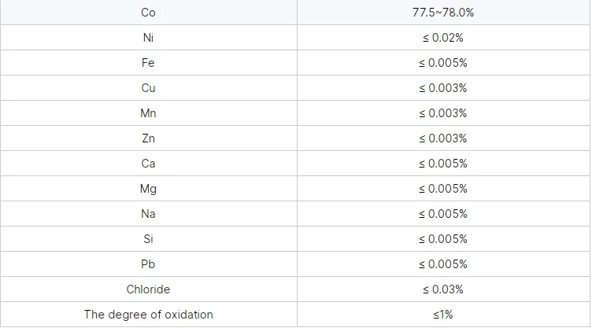This screenshot has width=592, height=328.
Task: Click "The degree of oxidation" cell
Action: coord(148,315)
